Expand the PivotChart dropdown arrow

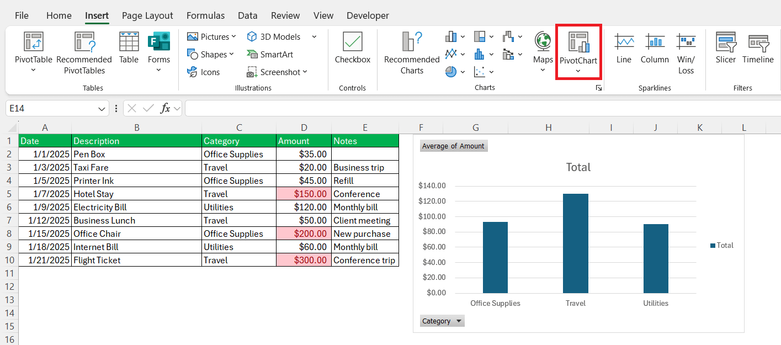578,71
